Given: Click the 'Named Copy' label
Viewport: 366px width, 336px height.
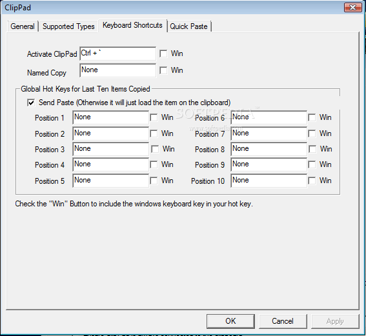Looking at the screenshot, I should [x=46, y=73].
